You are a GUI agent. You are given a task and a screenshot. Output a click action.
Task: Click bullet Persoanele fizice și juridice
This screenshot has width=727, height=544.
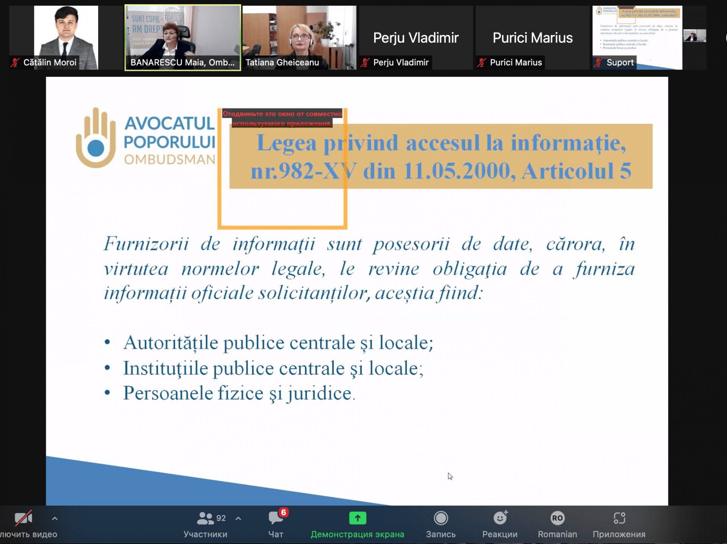pyautogui.click(x=239, y=393)
